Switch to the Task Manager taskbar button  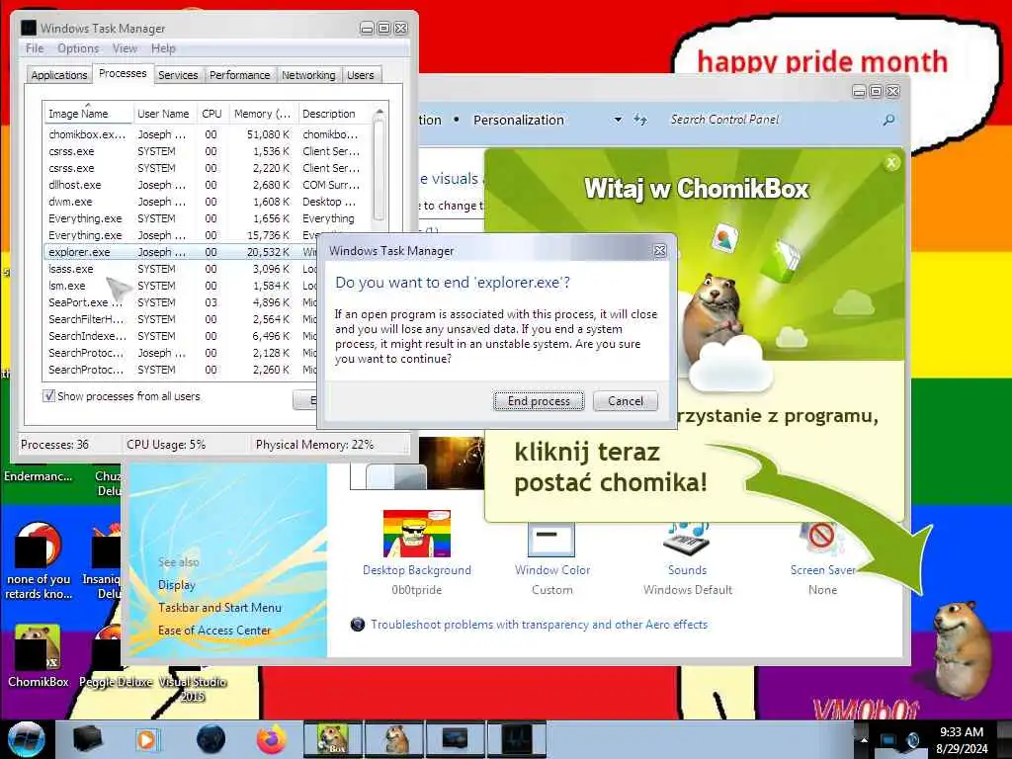517,739
